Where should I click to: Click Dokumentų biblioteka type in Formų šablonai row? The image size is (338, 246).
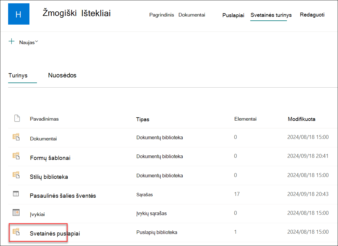pos(160,157)
